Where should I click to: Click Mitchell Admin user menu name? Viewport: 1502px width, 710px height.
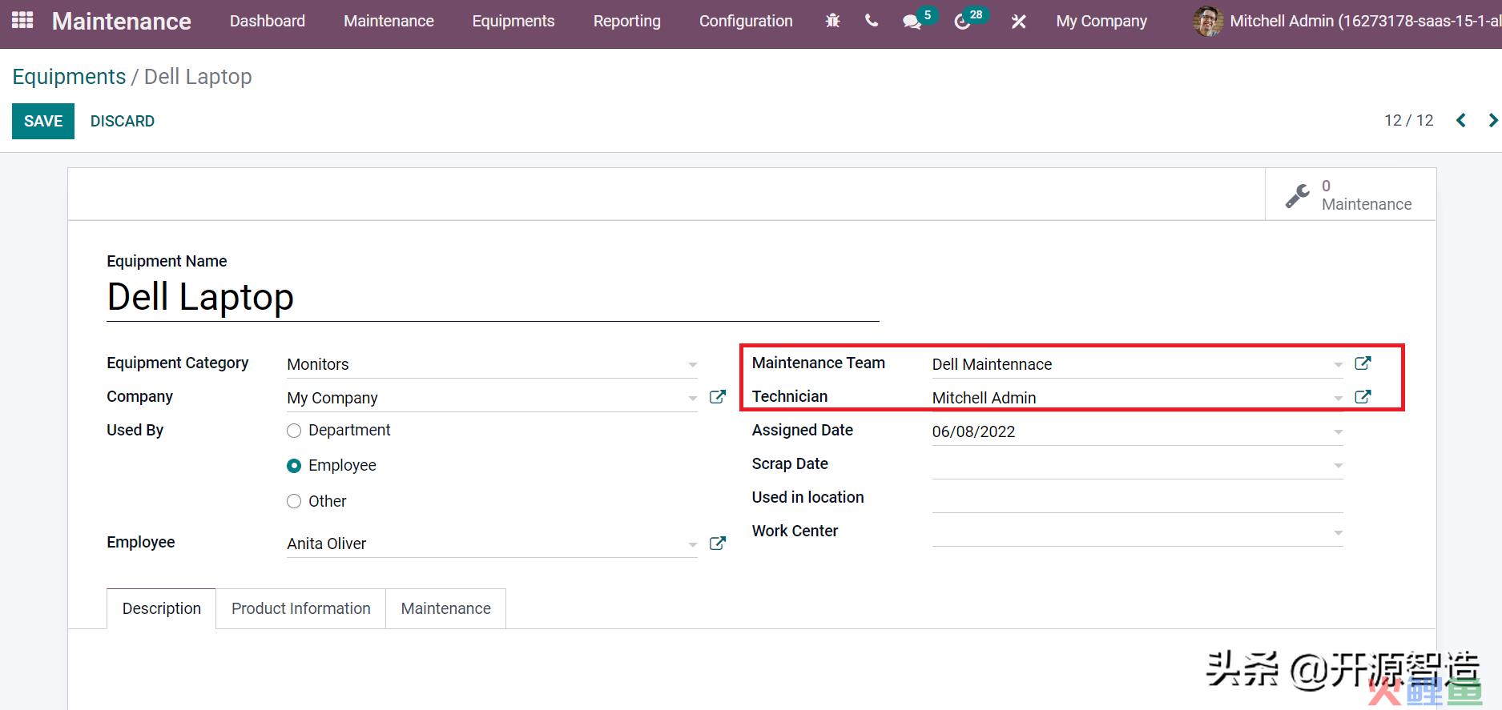coord(1366,21)
